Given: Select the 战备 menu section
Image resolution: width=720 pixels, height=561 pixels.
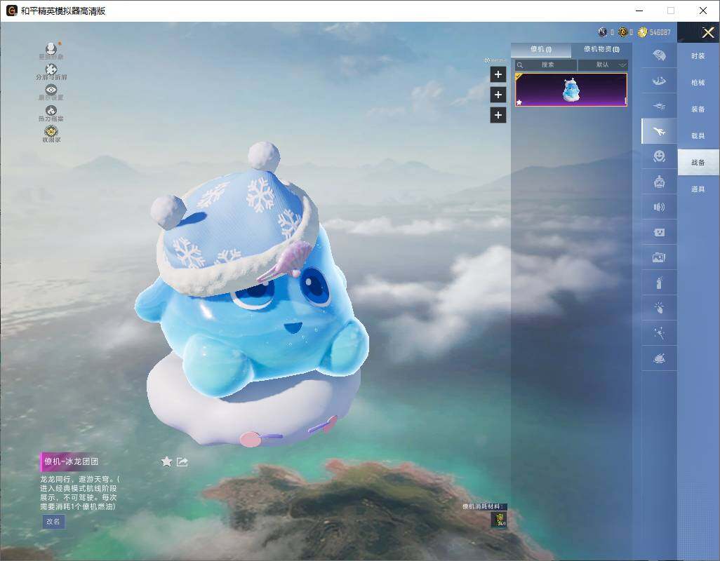Looking at the screenshot, I should point(698,163).
